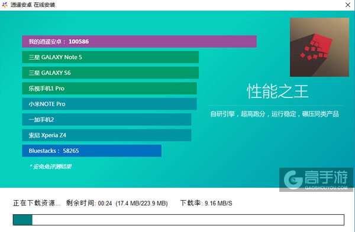
Task: Select the 乐视手机1 Pro bar
Action: tap(109, 89)
